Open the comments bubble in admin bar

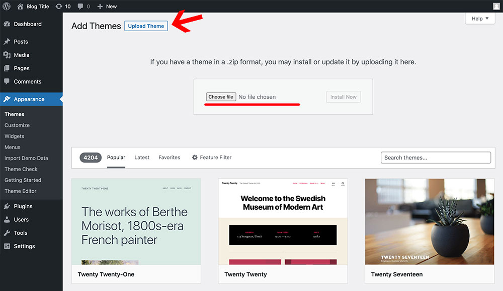pyautogui.click(x=80, y=6)
